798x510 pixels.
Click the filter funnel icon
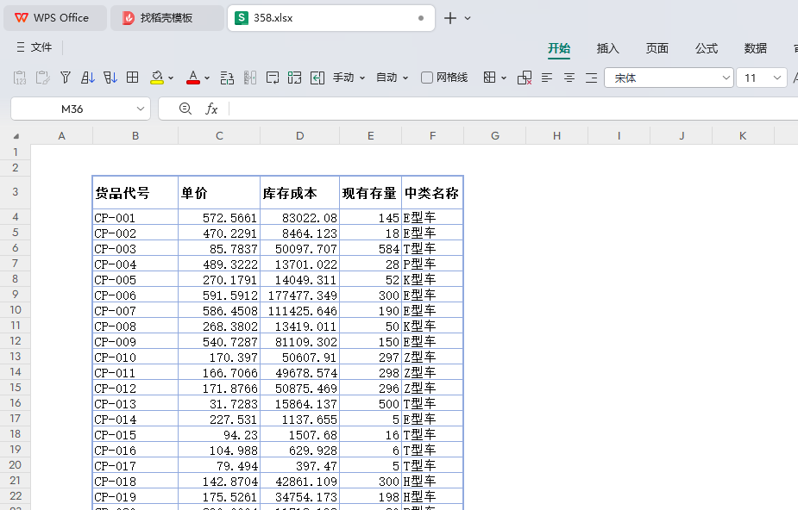[x=66, y=78]
